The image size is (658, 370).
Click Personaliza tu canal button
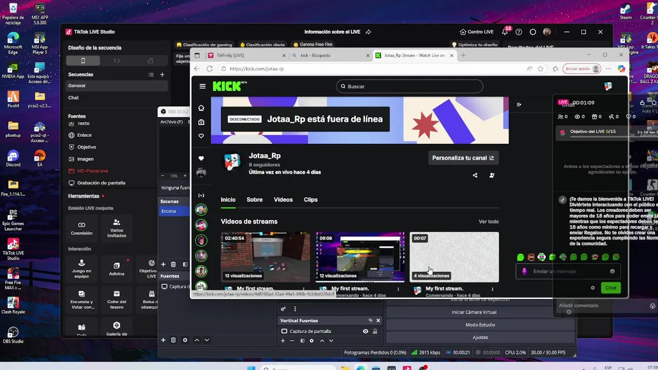463,158
